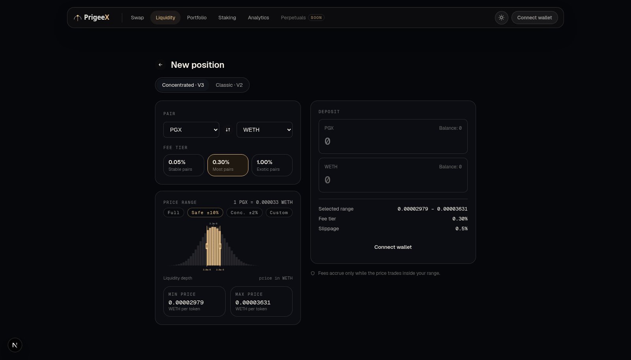Choose the 1.00% Exotic pairs fee tier

[x=272, y=165]
